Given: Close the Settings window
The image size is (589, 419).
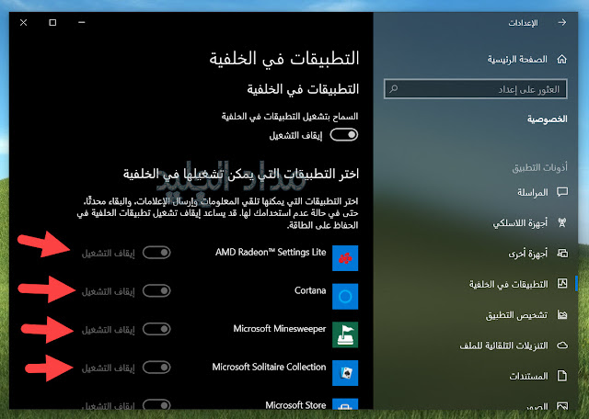Looking at the screenshot, I should point(23,22).
